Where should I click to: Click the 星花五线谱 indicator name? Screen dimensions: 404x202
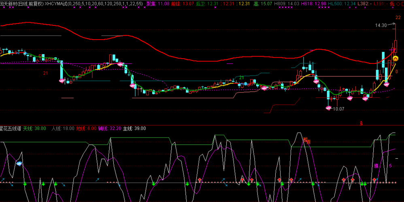point(11,128)
